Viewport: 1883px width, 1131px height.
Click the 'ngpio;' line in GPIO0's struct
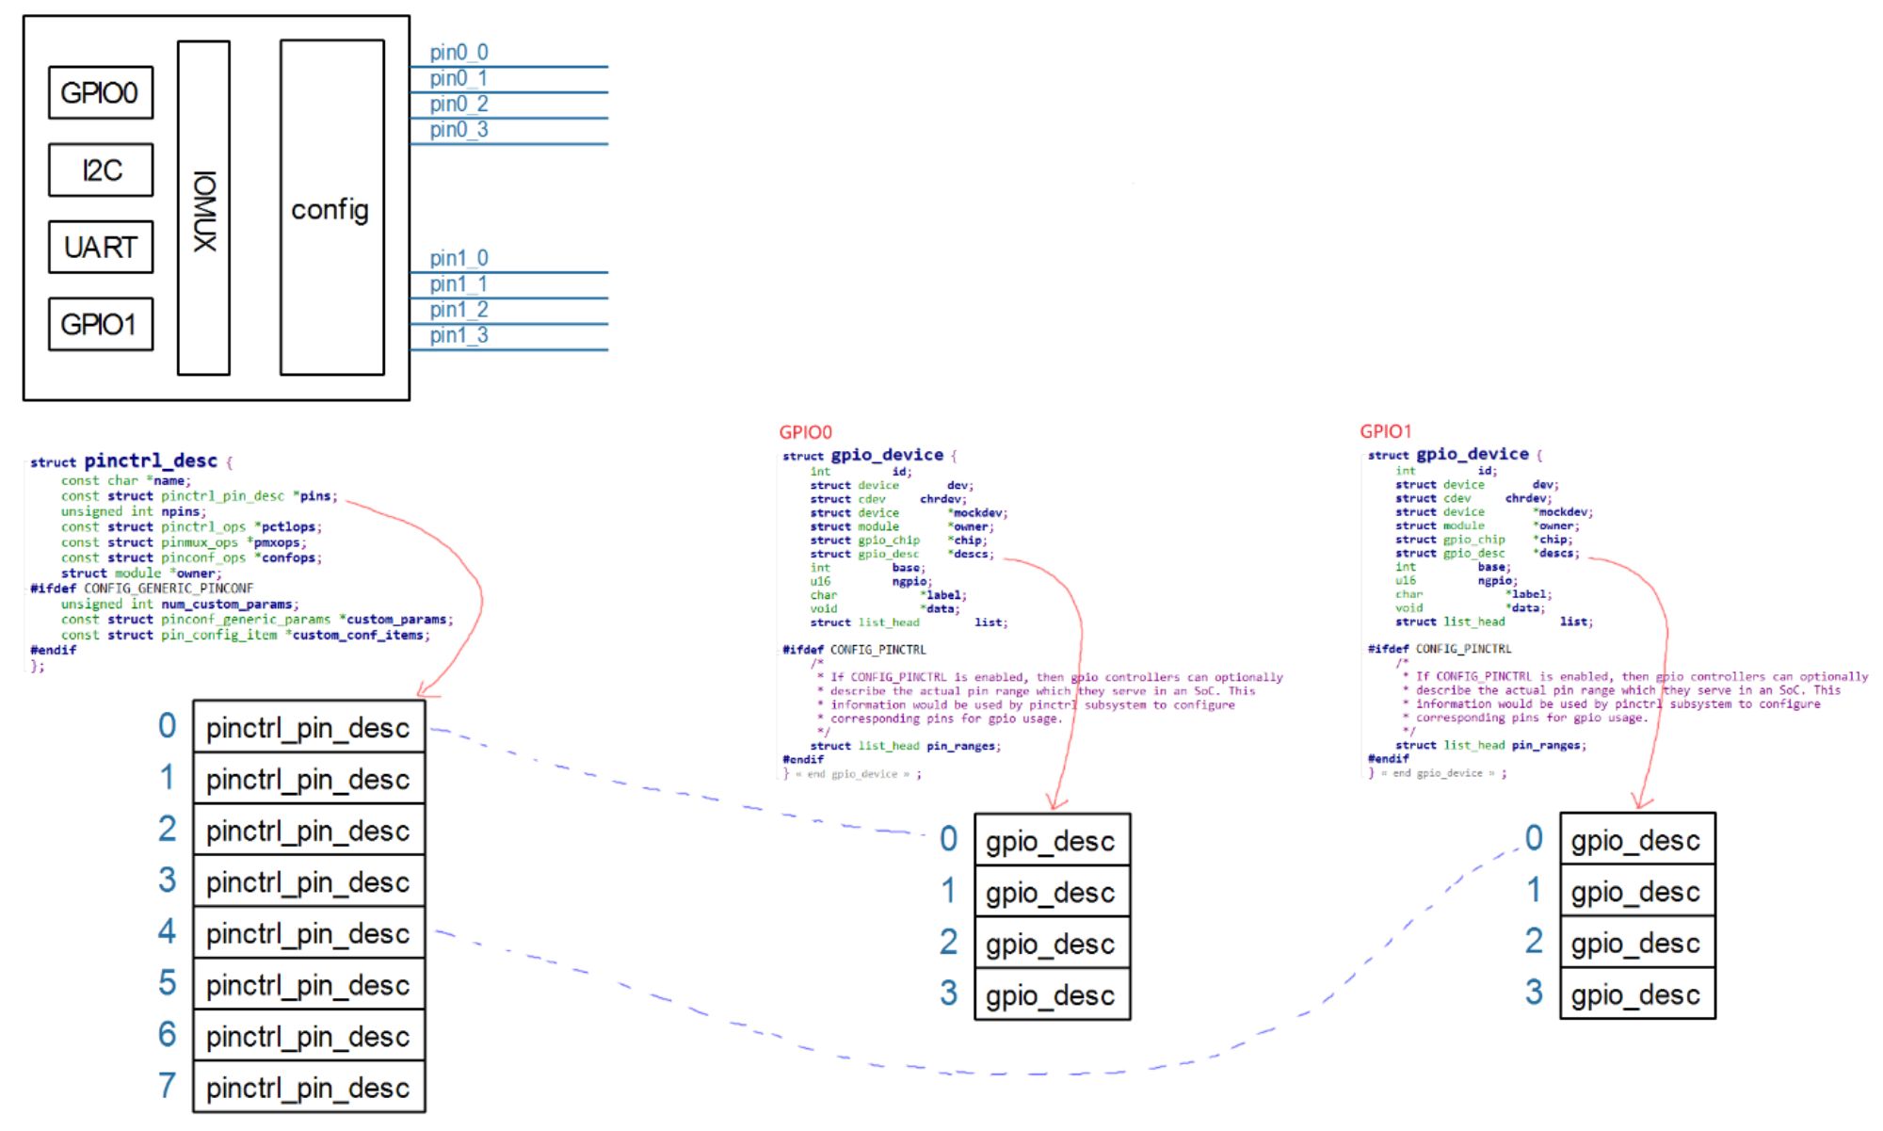pos(871,581)
